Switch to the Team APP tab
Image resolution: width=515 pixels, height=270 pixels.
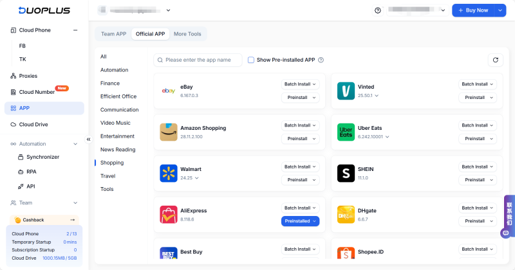[113, 34]
